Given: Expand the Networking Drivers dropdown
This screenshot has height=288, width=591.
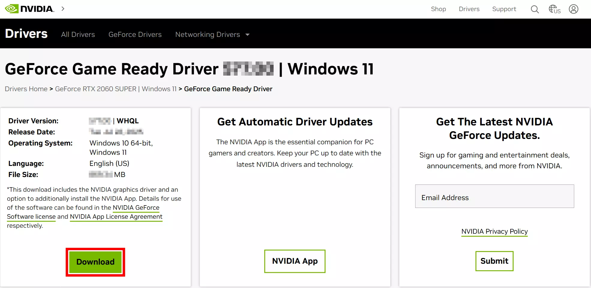Looking at the screenshot, I should coord(212,34).
